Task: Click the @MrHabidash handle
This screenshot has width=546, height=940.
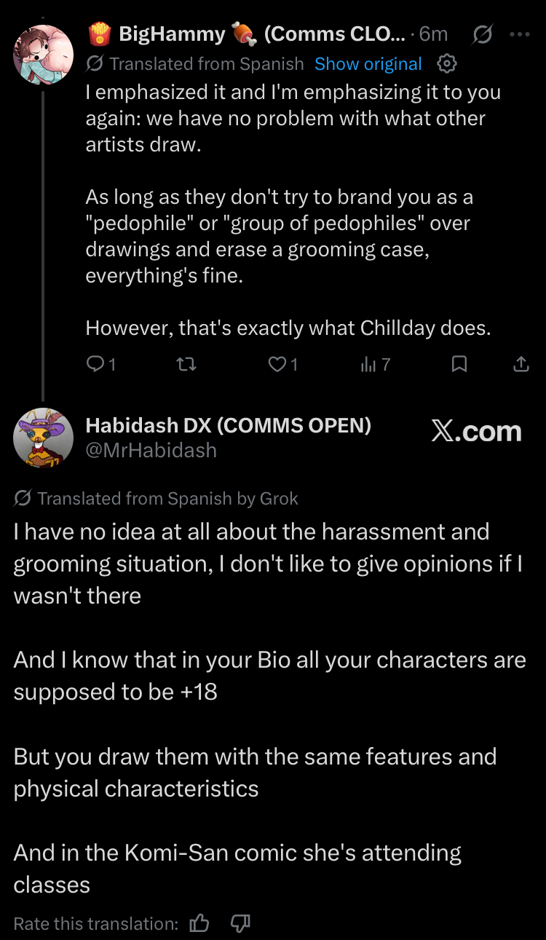Action: click(151, 451)
